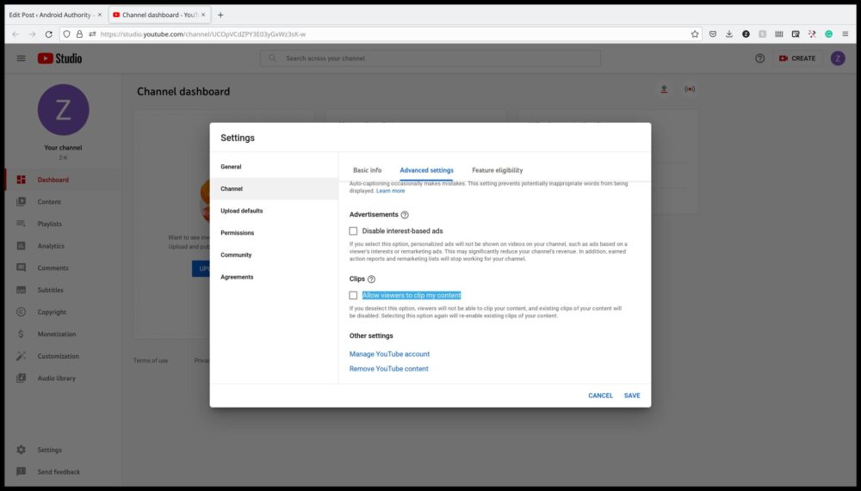Screen dimensions: 861x491
Task: Click CANCEL in Settings dialog
Action: [x=600, y=396]
